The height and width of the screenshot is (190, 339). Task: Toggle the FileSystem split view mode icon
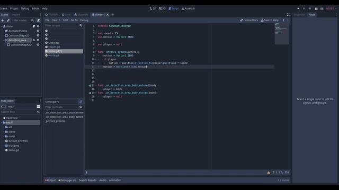[x=38, y=107]
